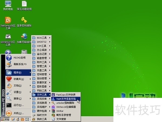Open the 网络工具 folder entry
Screen dimensions: 162x122
pyautogui.click(x=41, y=91)
